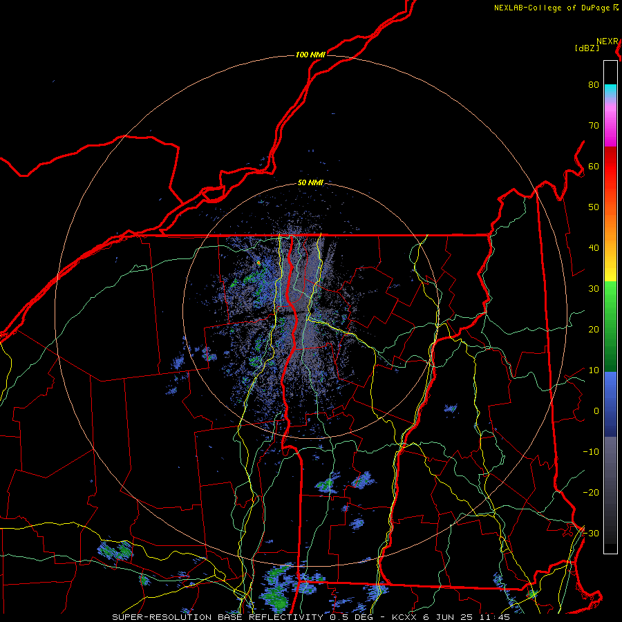Click the 50 value on the dBZ scale

pyautogui.click(x=594, y=207)
